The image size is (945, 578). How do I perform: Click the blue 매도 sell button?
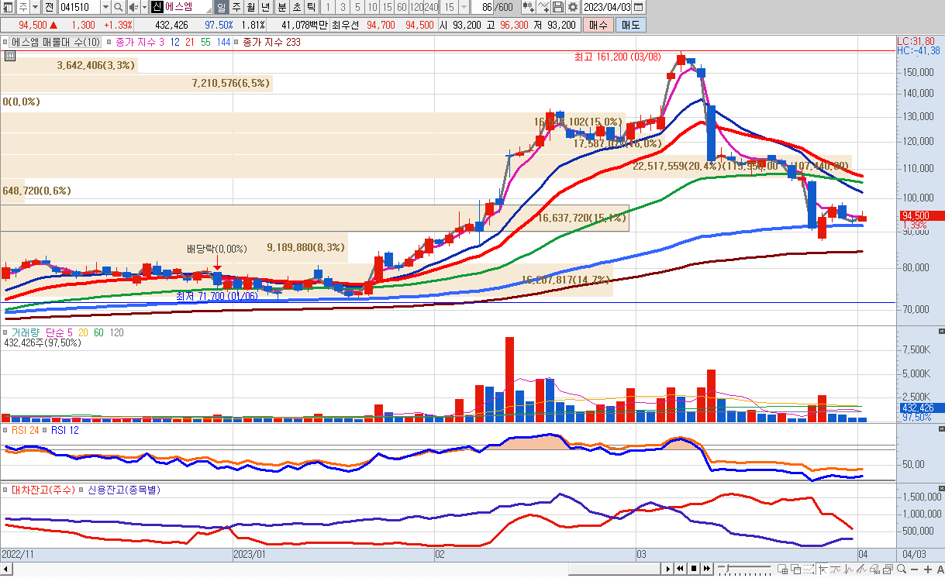pos(630,25)
